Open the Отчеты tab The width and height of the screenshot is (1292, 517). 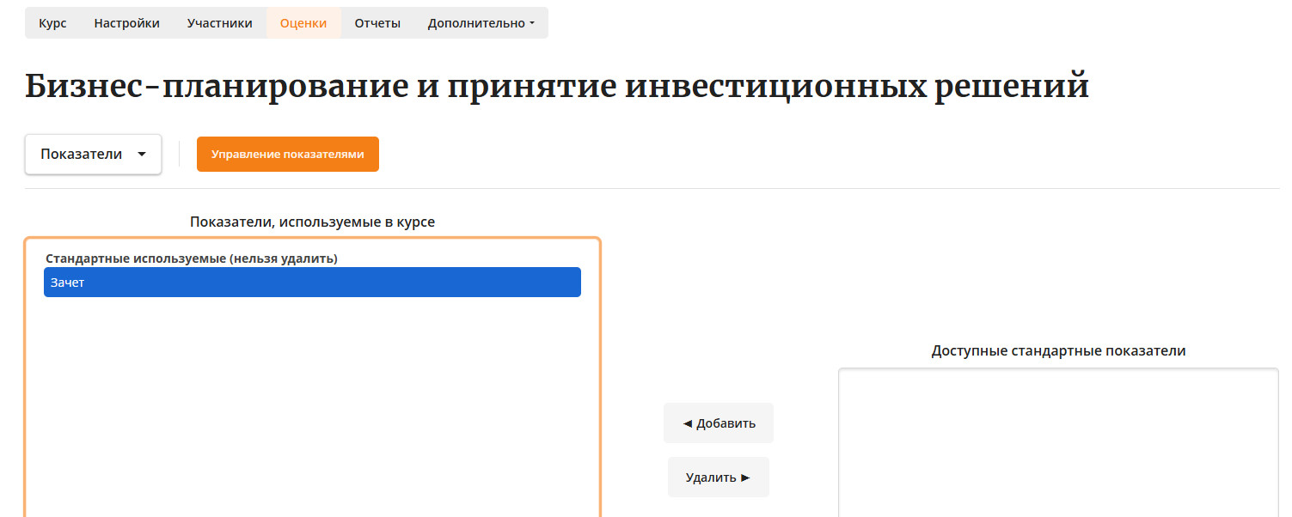[377, 23]
